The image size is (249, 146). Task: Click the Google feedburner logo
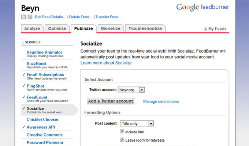[202, 7]
